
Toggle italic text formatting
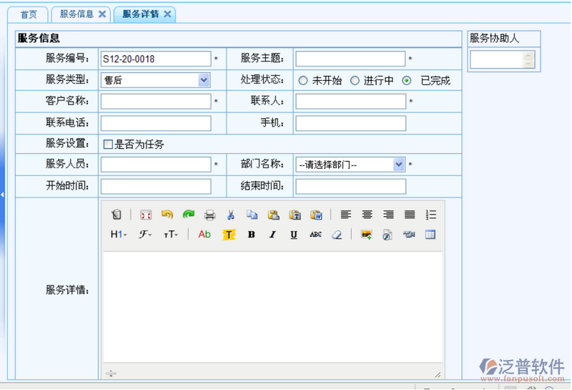(x=272, y=235)
